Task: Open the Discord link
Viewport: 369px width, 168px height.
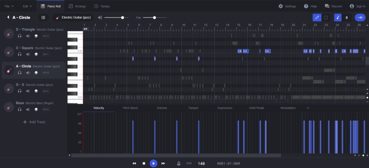Action: coord(333,6)
